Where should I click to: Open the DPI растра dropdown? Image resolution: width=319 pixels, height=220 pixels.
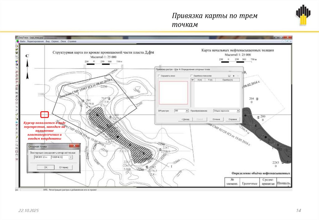click(187, 111)
